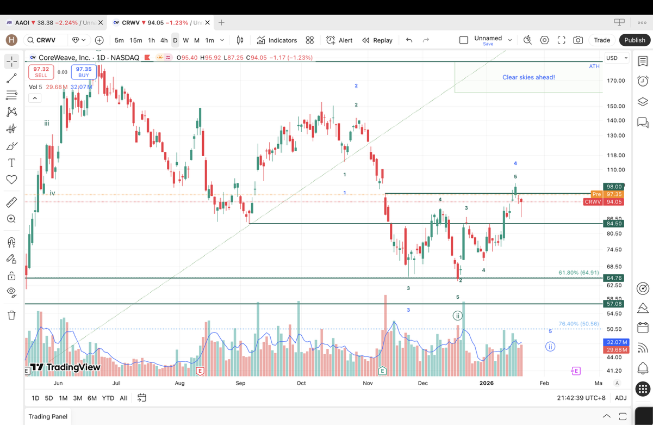
Task: Open the Alert creation dialog
Action: pyautogui.click(x=339, y=40)
